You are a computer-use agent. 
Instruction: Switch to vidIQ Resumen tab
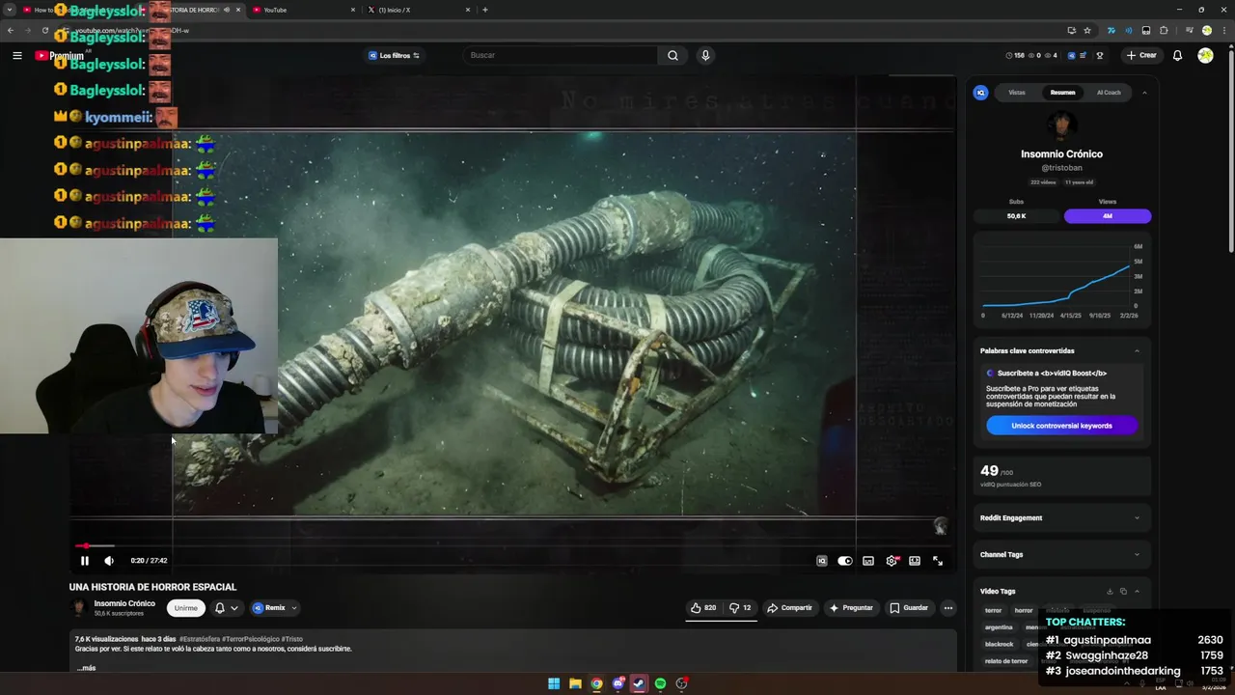tap(1062, 93)
